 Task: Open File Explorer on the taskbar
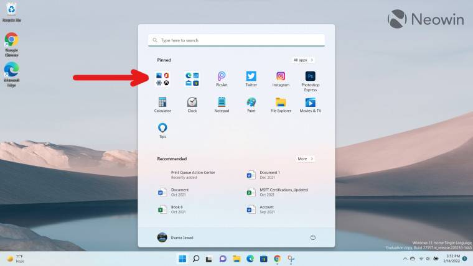click(x=236, y=259)
